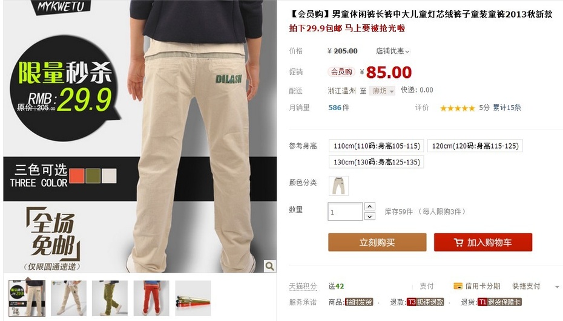Screen dimensions: 563x321
Task: Increase quantity with the up arrow
Action: [x=370, y=206]
